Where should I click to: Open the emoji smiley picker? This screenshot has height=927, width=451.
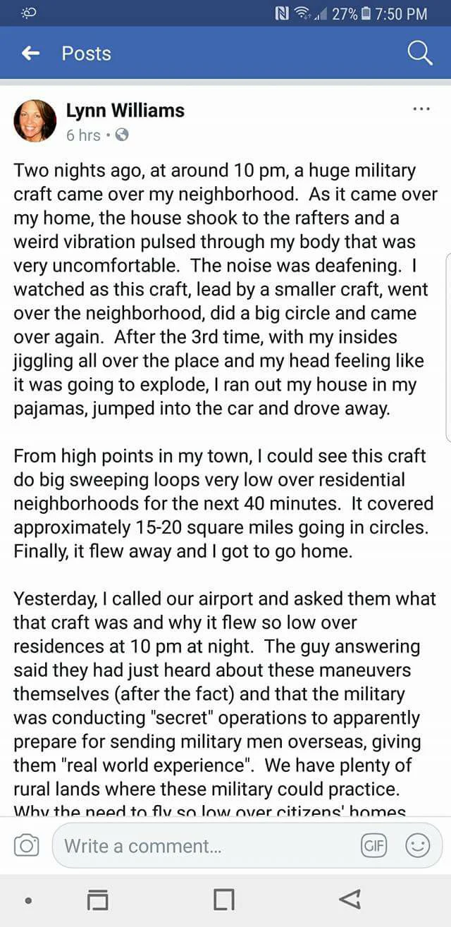pos(417,845)
